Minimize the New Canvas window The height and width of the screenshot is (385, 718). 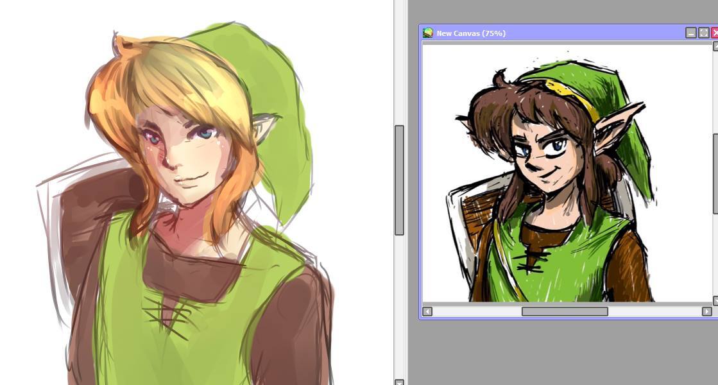click(690, 33)
